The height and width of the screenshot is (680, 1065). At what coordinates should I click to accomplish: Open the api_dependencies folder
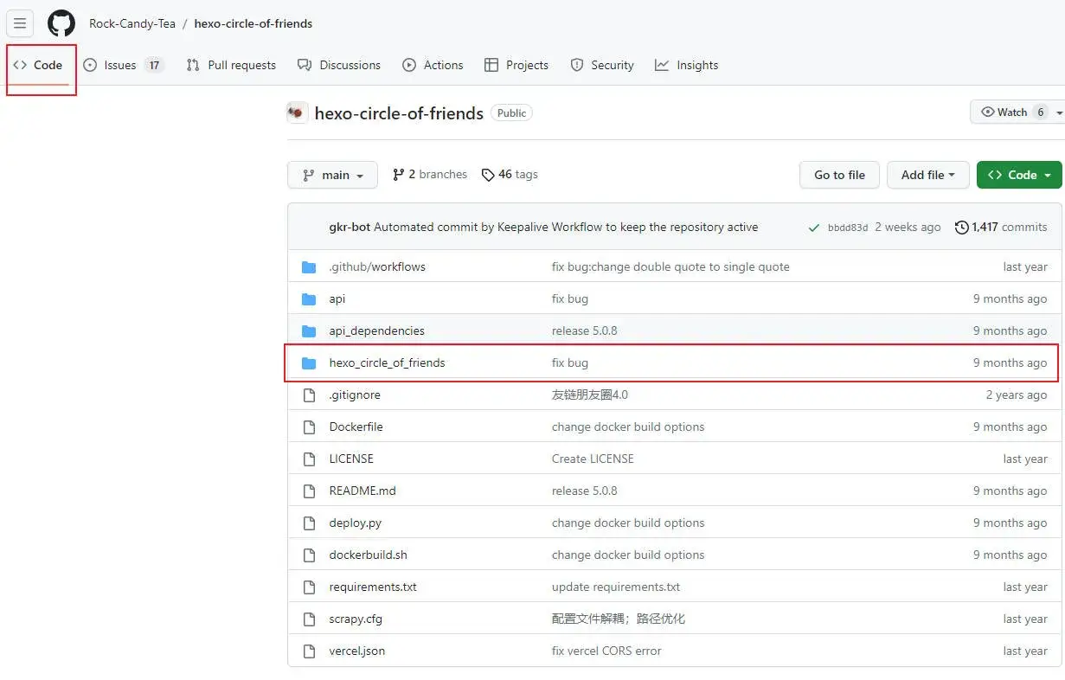coord(377,331)
